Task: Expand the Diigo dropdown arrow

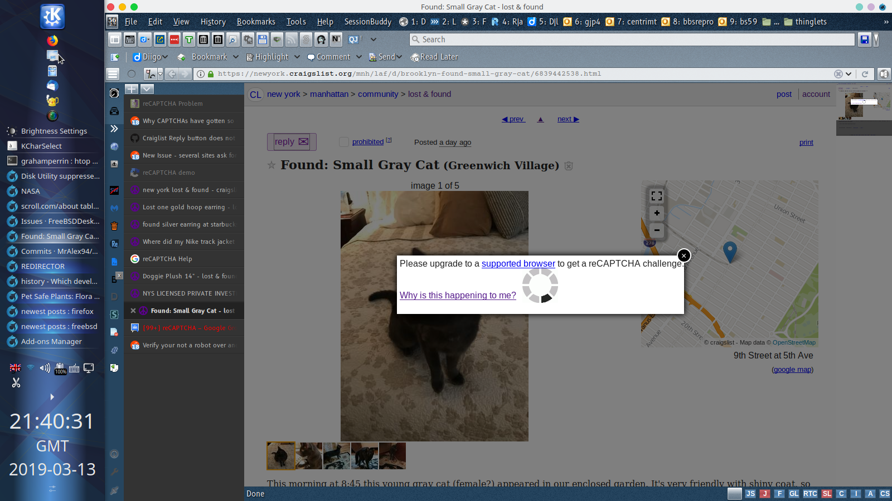Action: 165,57
